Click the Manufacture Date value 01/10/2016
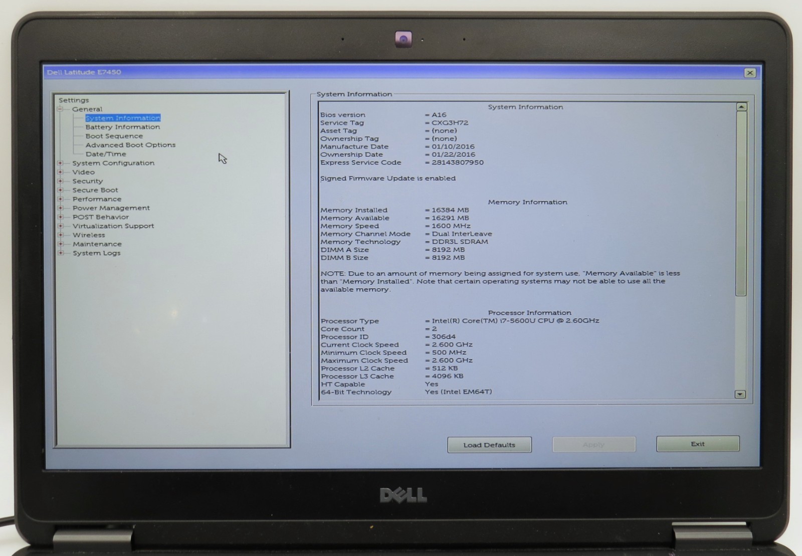This screenshot has height=556, width=802. tap(453, 147)
